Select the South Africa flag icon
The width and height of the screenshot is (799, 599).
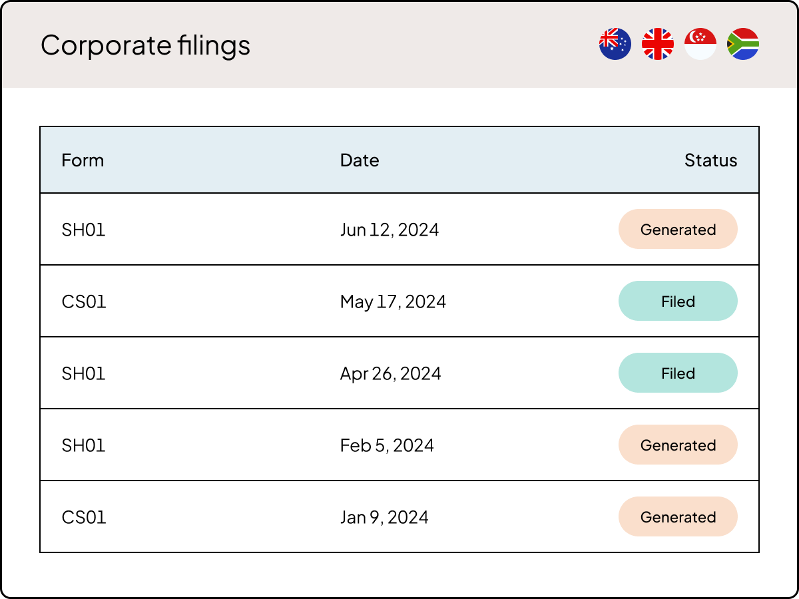coord(743,43)
